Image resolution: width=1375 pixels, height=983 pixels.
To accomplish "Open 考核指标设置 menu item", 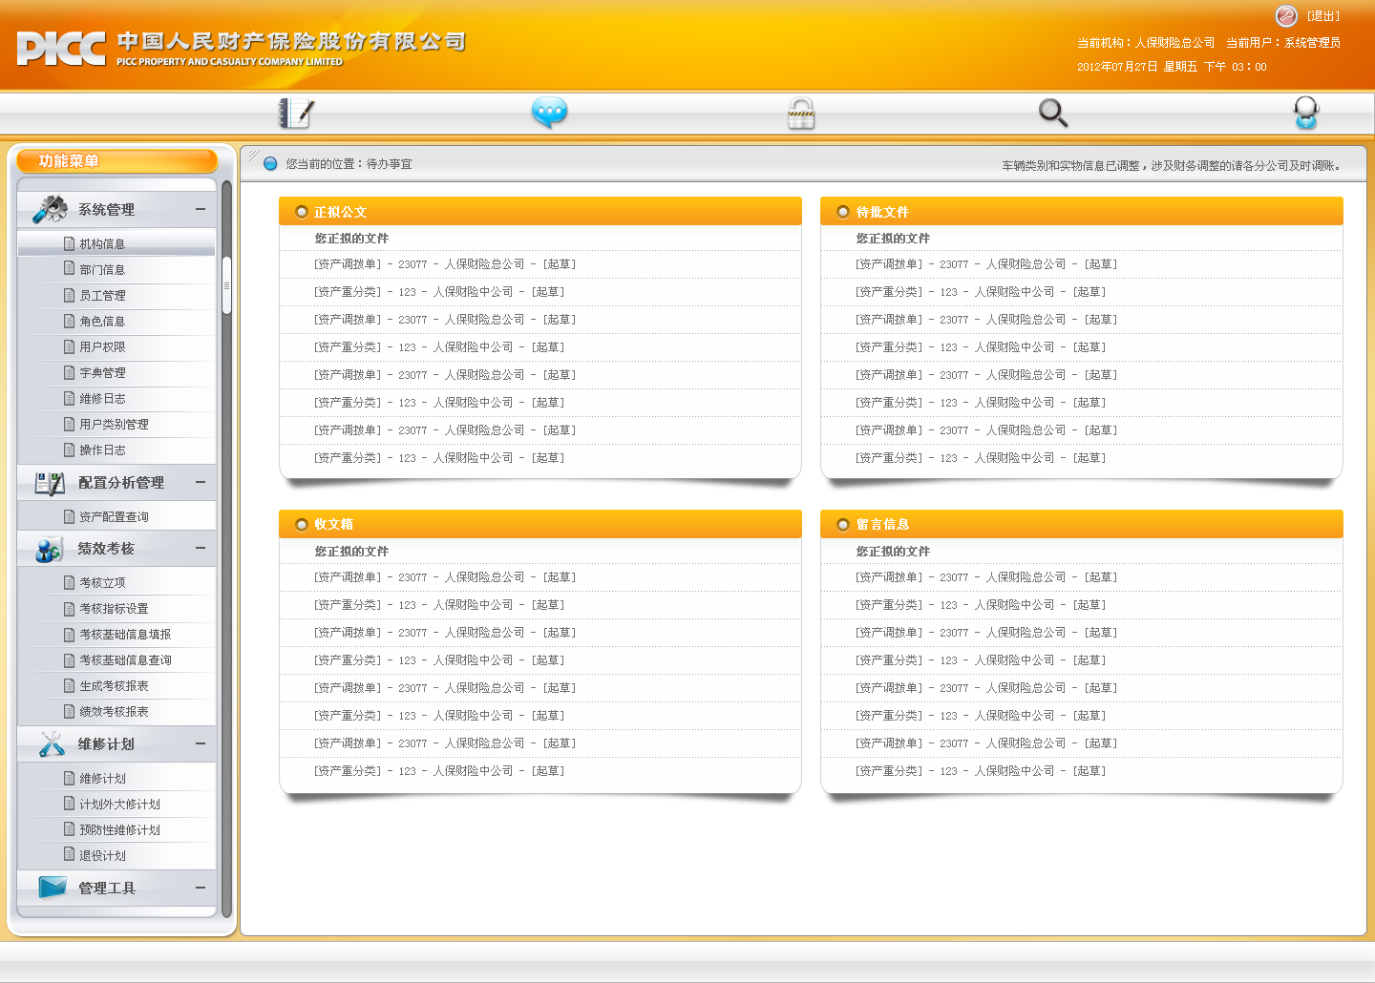I will coord(114,609).
